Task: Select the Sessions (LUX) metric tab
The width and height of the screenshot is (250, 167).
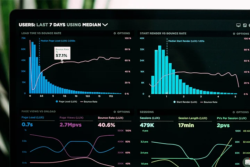Action: pyautogui.click(x=150, y=118)
